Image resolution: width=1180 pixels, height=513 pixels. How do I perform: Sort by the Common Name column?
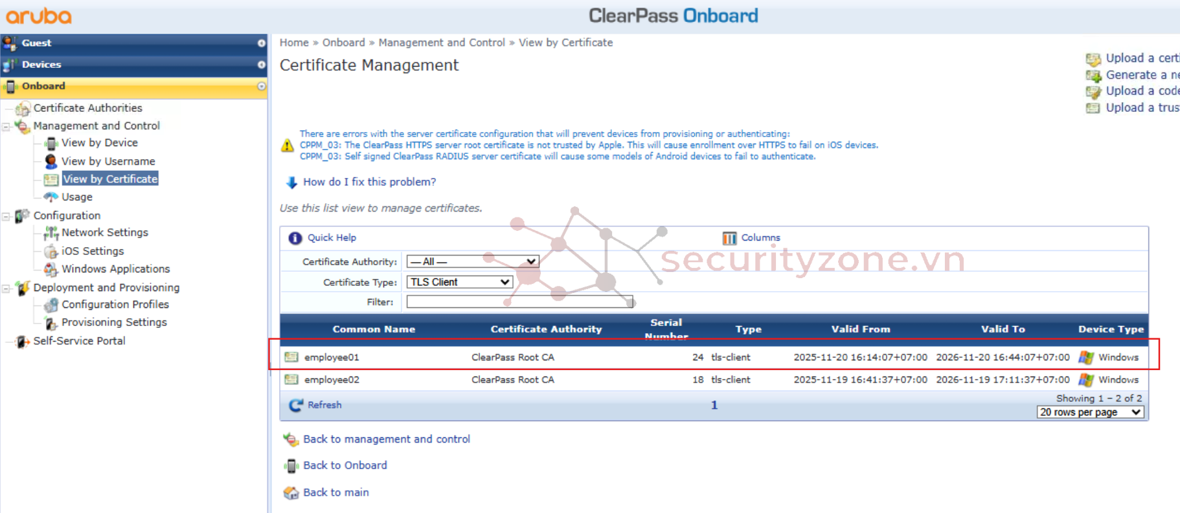pyautogui.click(x=374, y=329)
